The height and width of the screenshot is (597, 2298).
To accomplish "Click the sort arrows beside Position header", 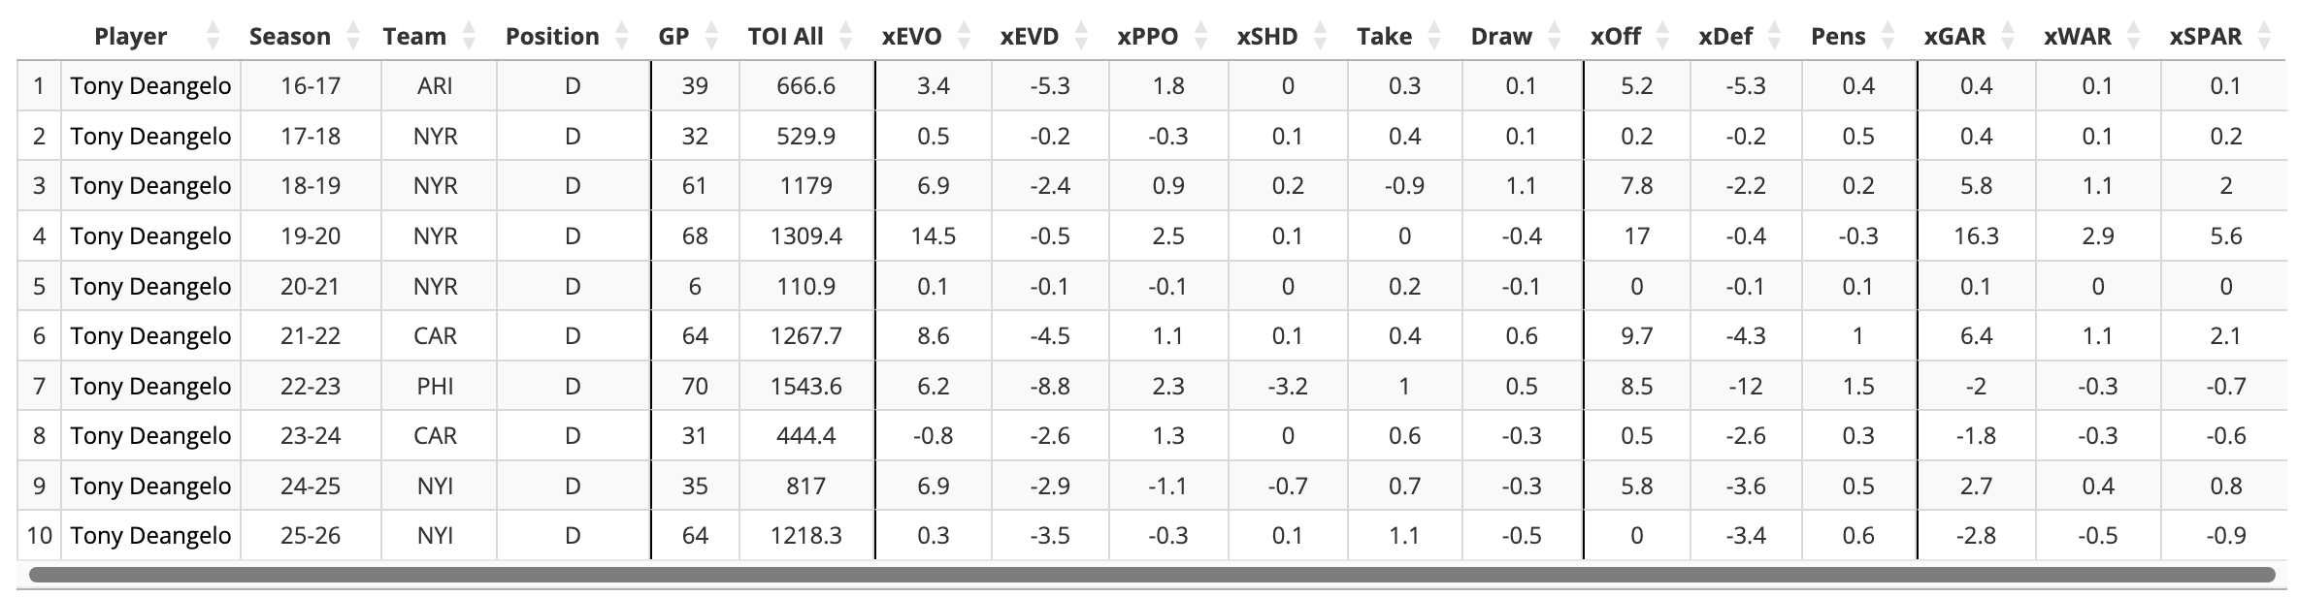I will click(621, 37).
